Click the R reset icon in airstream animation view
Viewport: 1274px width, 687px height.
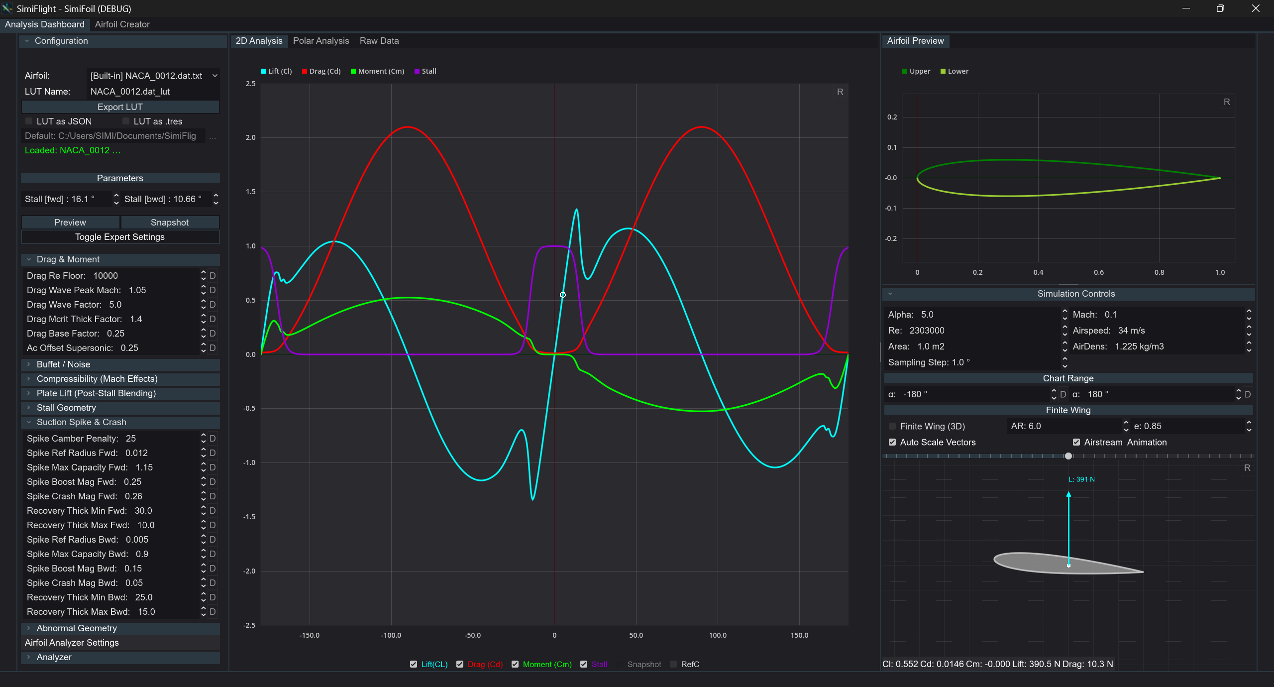pyautogui.click(x=1247, y=468)
